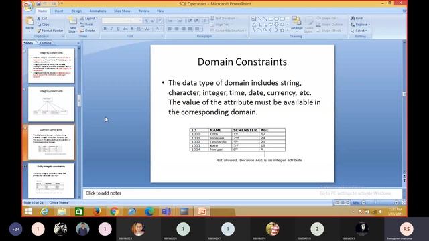429x241 pixels.
Task: Select the Oval shape in gallery
Action: click(277, 19)
